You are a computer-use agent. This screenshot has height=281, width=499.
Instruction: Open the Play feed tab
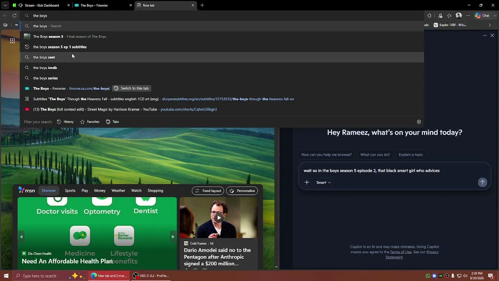click(x=85, y=190)
